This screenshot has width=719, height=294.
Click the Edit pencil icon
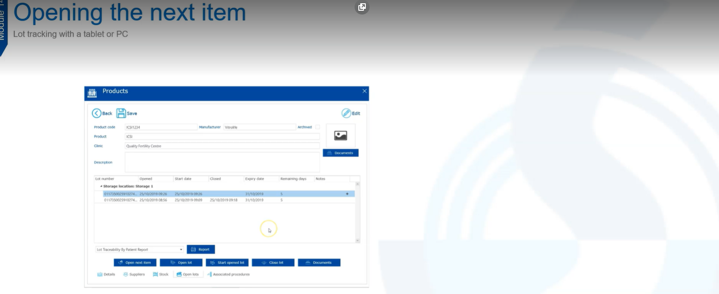(x=346, y=113)
